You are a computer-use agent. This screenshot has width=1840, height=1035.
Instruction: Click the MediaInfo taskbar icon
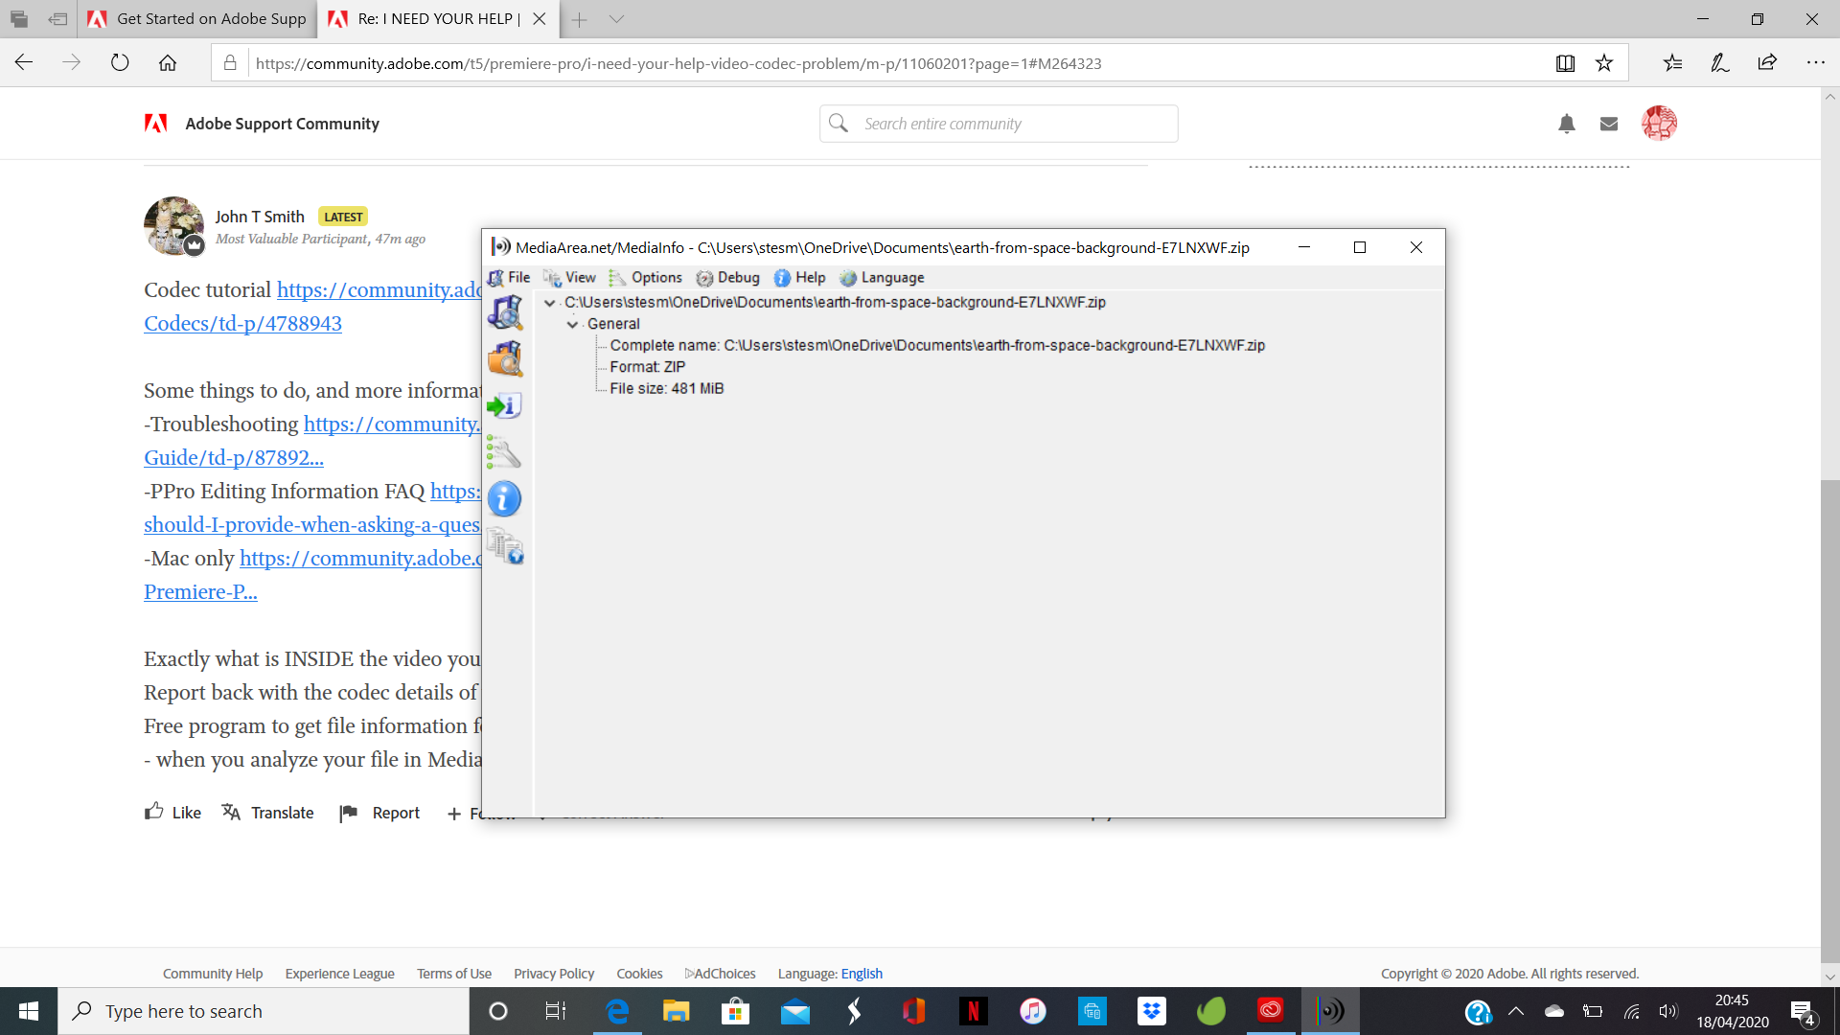click(1330, 1011)
